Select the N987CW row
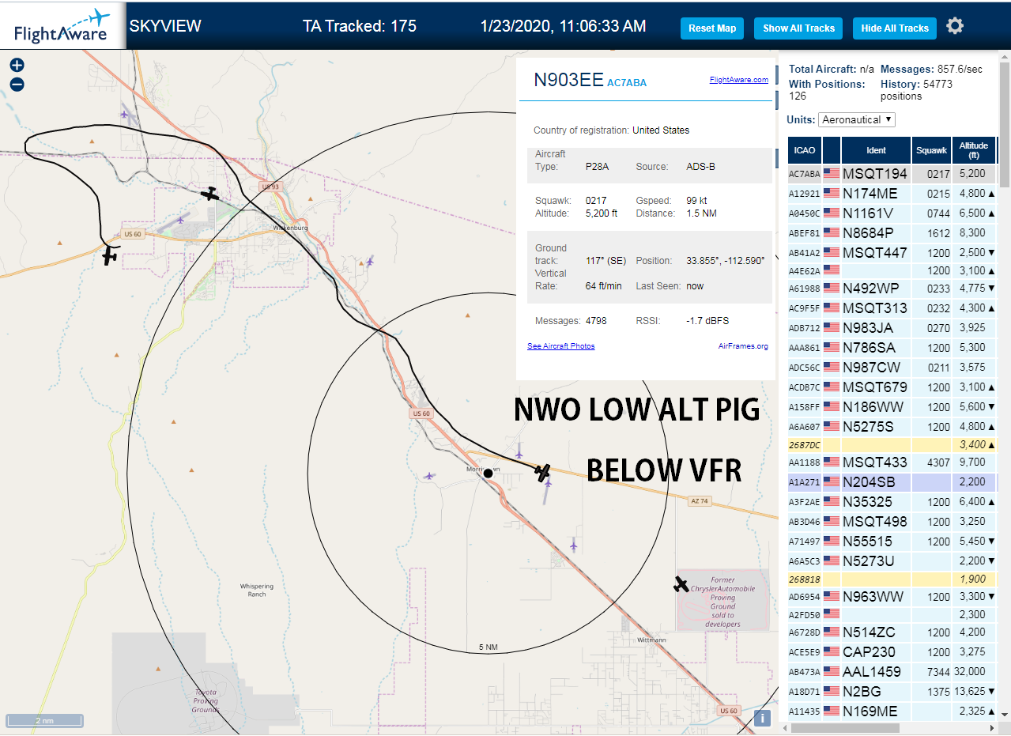Viewport: 1011px width, 736px height. coord(892,368)
